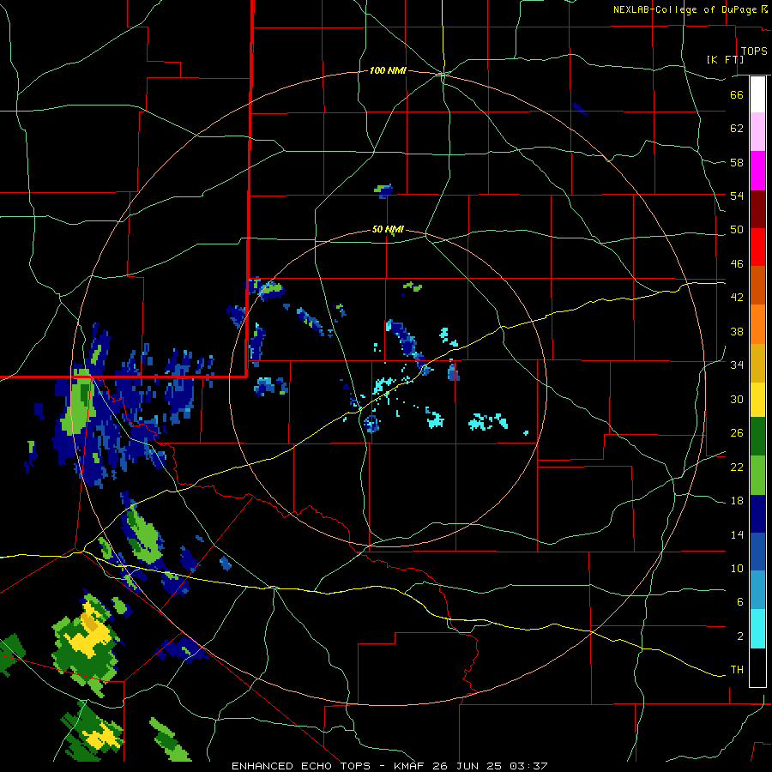Click the legend value 42
The image size is (772, 772).
point(737,298)
